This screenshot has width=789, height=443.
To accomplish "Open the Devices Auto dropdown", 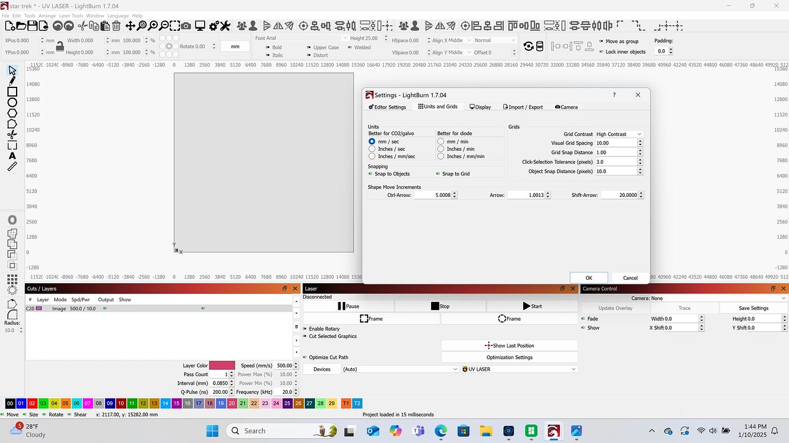I will [399, 369].
